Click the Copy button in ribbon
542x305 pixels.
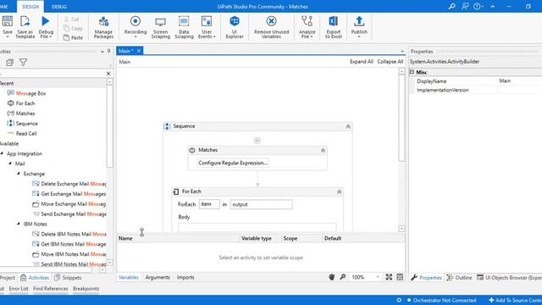(74, 28)
